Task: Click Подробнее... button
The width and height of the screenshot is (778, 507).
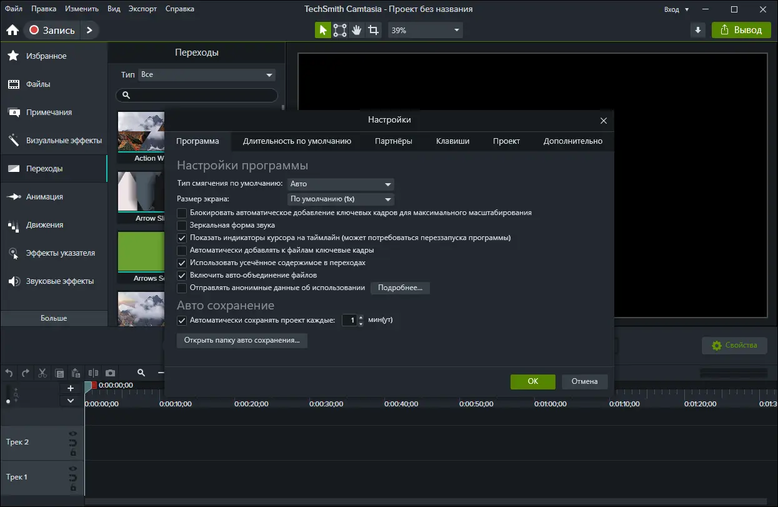Action: click(x=401, y=288)
